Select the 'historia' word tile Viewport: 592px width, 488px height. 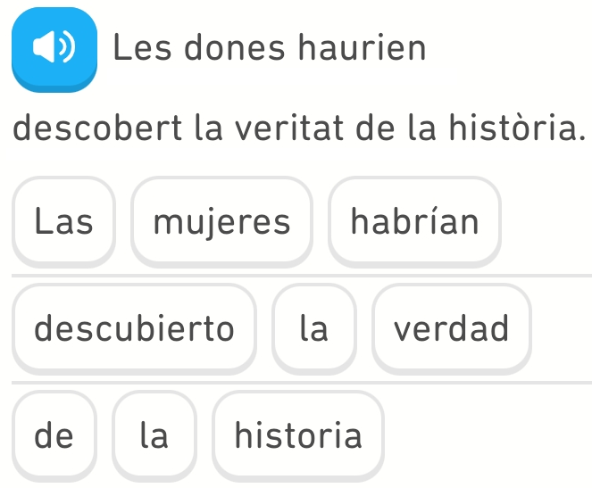298,435
